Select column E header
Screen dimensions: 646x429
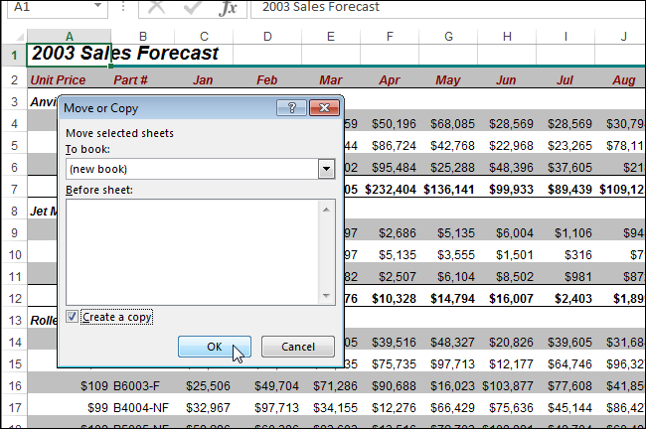coord(331,36)
